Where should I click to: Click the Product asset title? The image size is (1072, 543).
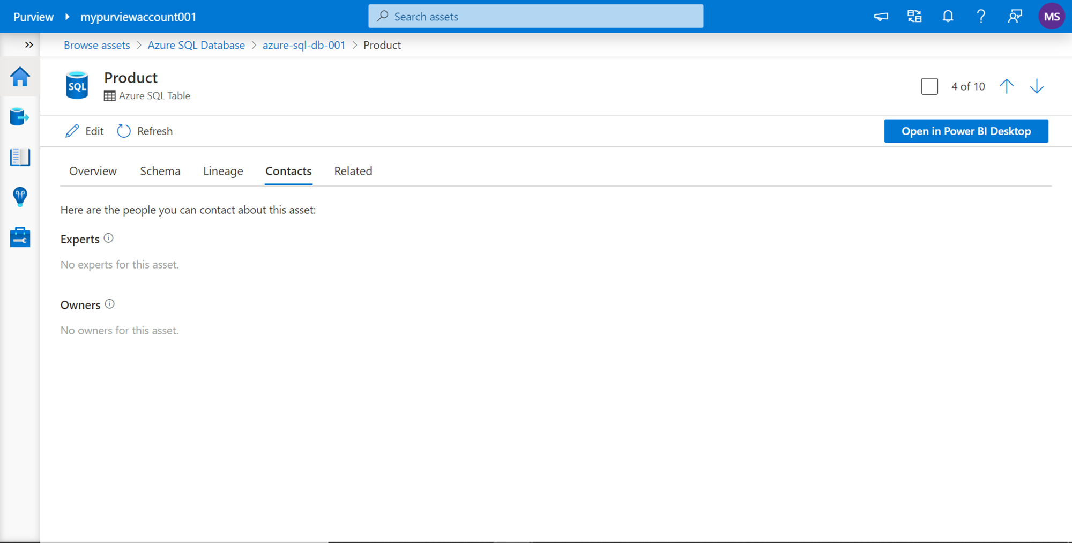(131, 78)
